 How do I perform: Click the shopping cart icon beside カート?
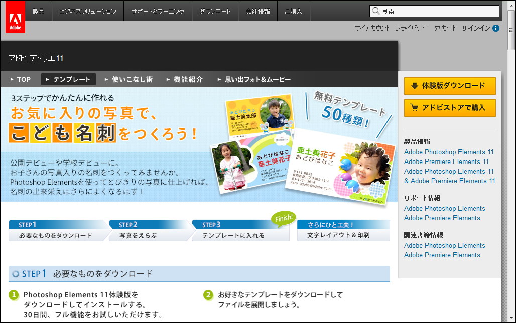436,28
